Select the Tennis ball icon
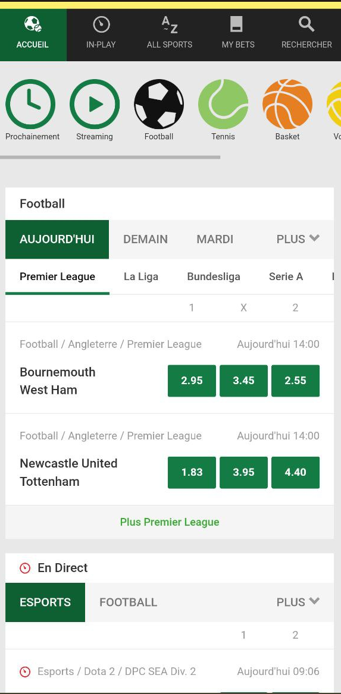Image resolution: width=341 pixels, height=694 pixels. coord(223,104)
